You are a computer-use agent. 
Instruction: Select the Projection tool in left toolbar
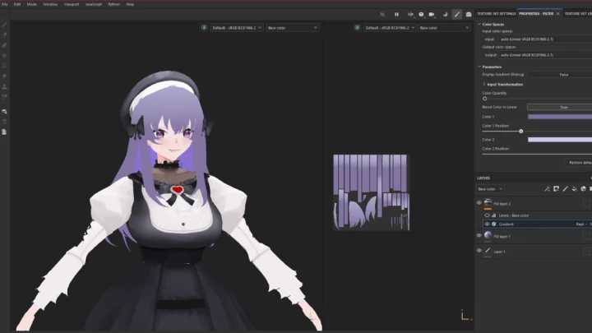(x=5, y=45)
